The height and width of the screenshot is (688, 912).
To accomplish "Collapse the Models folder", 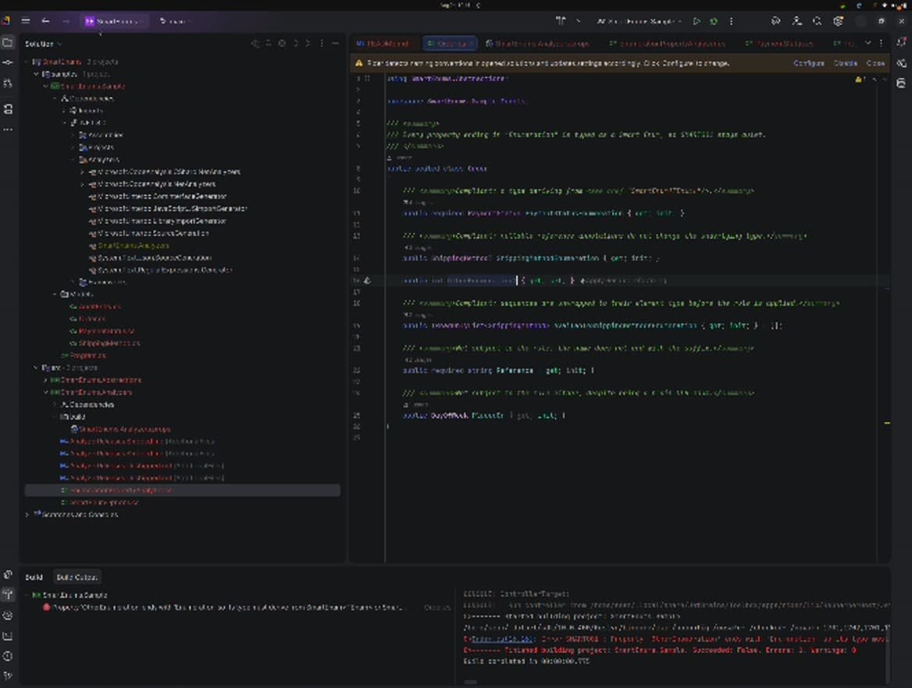I will click(55, 294).
